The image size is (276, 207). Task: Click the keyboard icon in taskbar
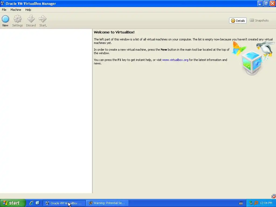(x=241, y=203)
